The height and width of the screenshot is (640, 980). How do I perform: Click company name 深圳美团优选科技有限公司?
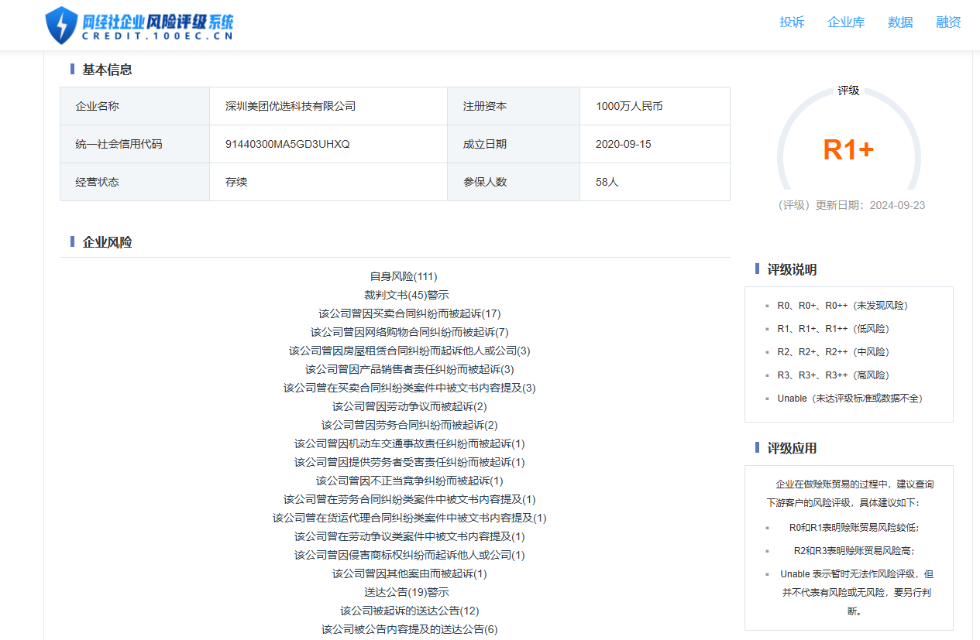(291, 106)
